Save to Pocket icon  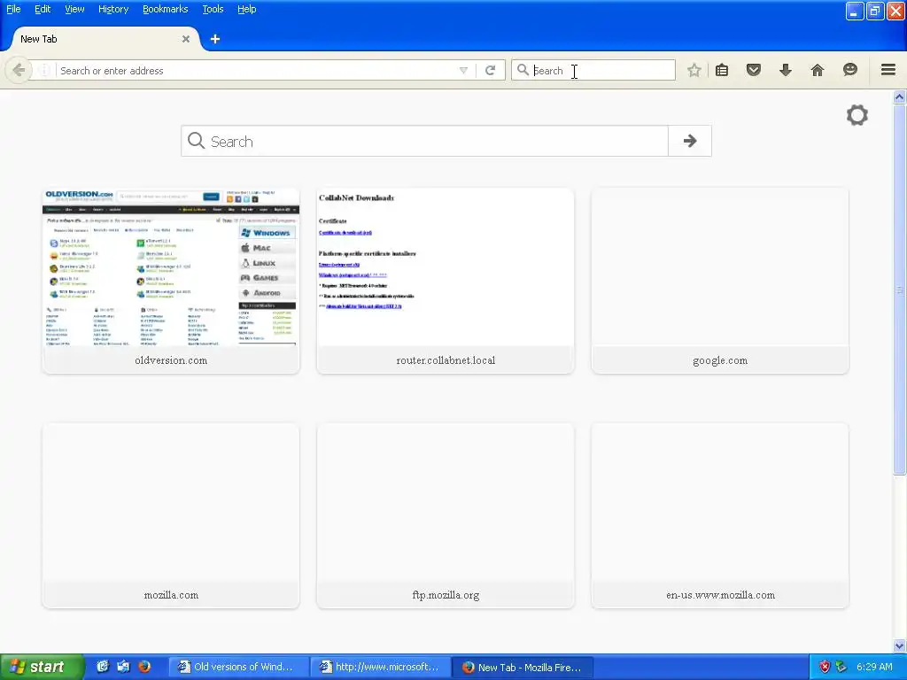point(753,71)
